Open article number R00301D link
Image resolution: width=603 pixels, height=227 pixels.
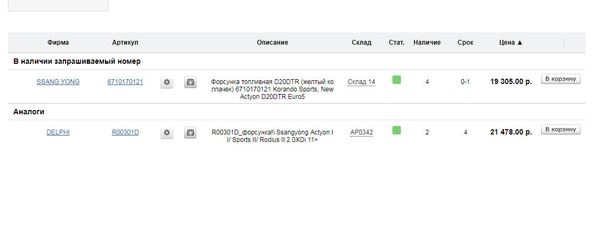click(125, 132)
